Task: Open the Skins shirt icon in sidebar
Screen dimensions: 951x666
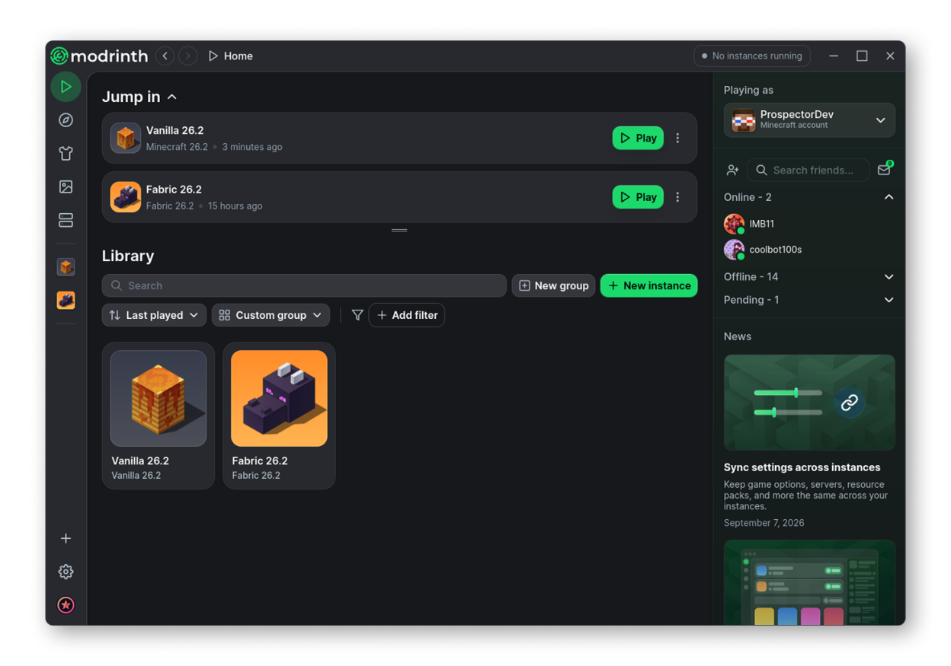Action: pyautogui.click(x=66, y=154)
